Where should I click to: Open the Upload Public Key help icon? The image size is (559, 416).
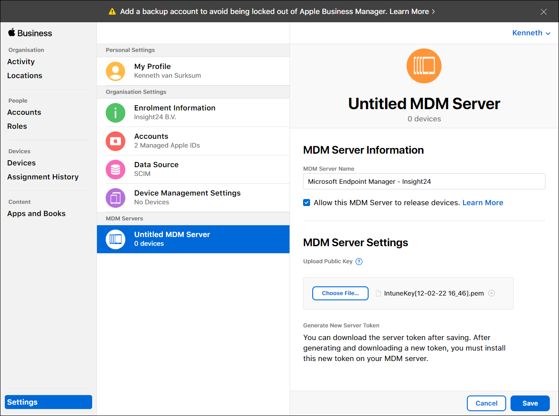[x=359, y=261]
